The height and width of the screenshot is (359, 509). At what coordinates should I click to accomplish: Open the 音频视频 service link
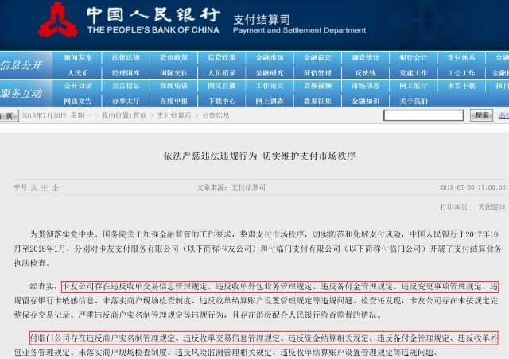[x=318, y=86]
